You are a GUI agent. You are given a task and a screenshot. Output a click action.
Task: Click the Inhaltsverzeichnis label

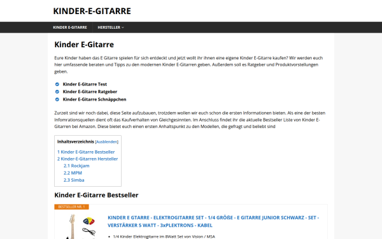pyautogui.click(x=76, y=141)
